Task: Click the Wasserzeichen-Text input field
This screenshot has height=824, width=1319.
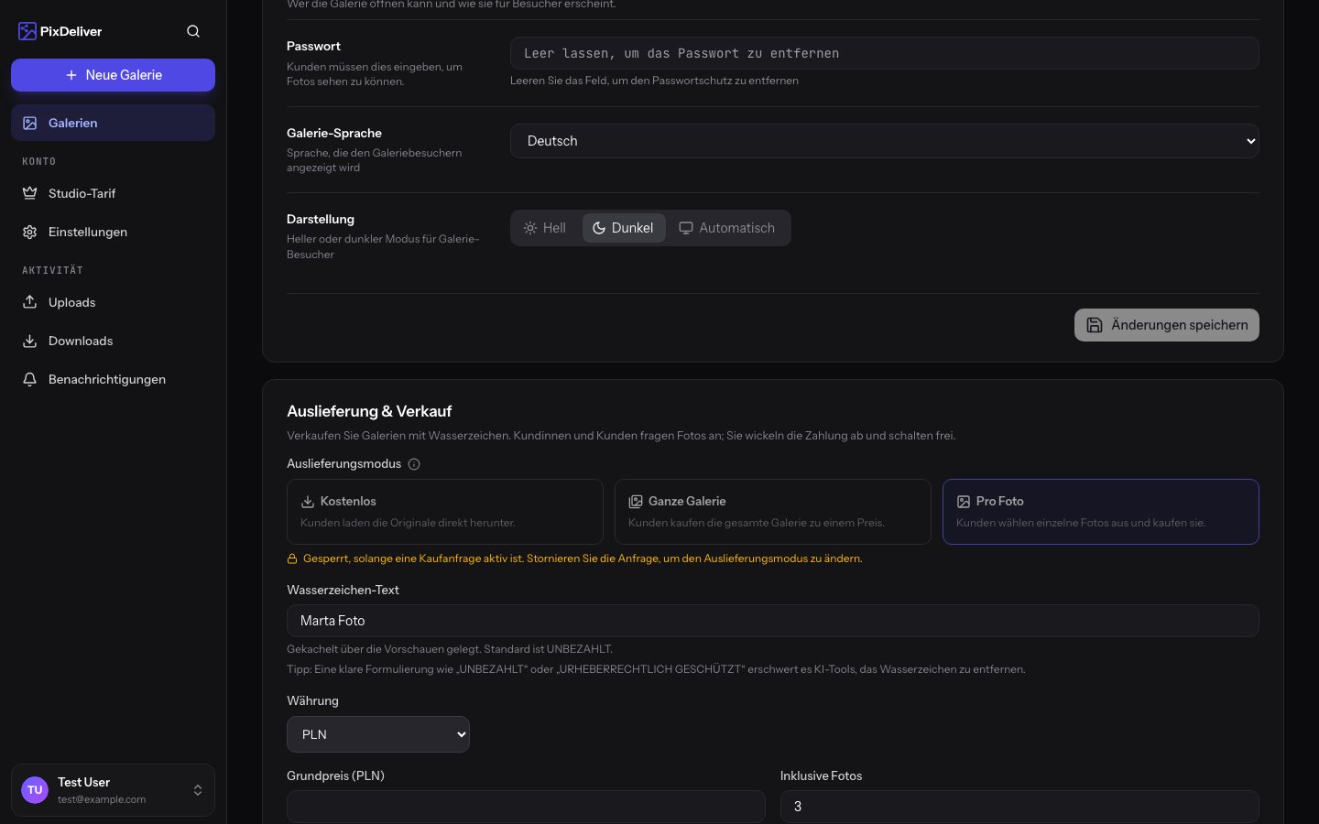Action: coord(773,621)
